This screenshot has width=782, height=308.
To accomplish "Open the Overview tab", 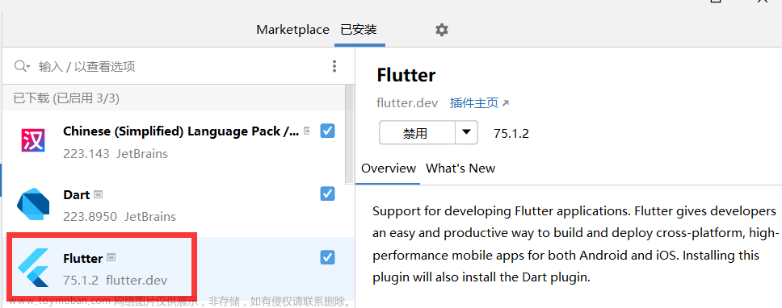I will pos(389,169).
